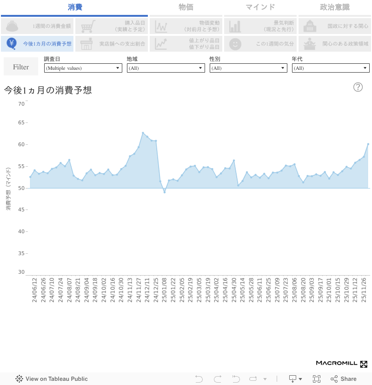Click the final data point after 25/11/26
Image resolution: width=372 pixels, height=385 pixels.
368,144
